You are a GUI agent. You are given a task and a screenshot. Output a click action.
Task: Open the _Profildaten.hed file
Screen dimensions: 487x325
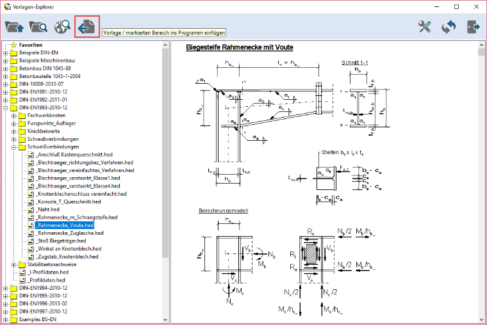pos(46,280)
